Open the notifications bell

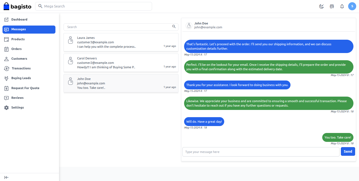click(342, 6)
